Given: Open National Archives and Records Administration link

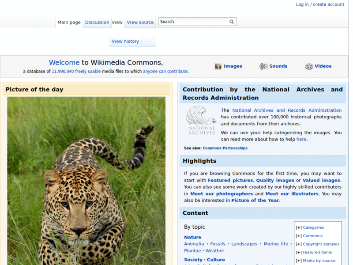Looking at the screenshot, I should point(287,110).
